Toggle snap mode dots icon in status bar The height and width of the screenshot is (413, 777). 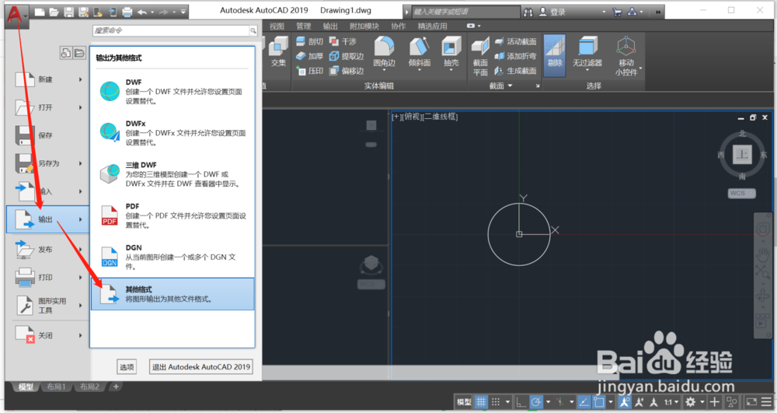tap(496, 402)
